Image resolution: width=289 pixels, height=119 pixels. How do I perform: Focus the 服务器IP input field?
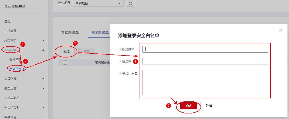205,49
